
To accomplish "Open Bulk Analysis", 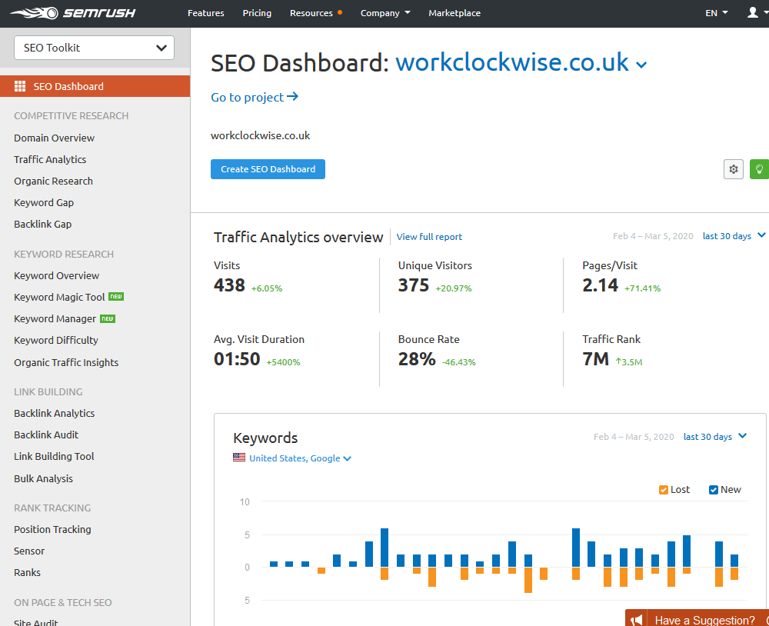I will coord(43,479).
